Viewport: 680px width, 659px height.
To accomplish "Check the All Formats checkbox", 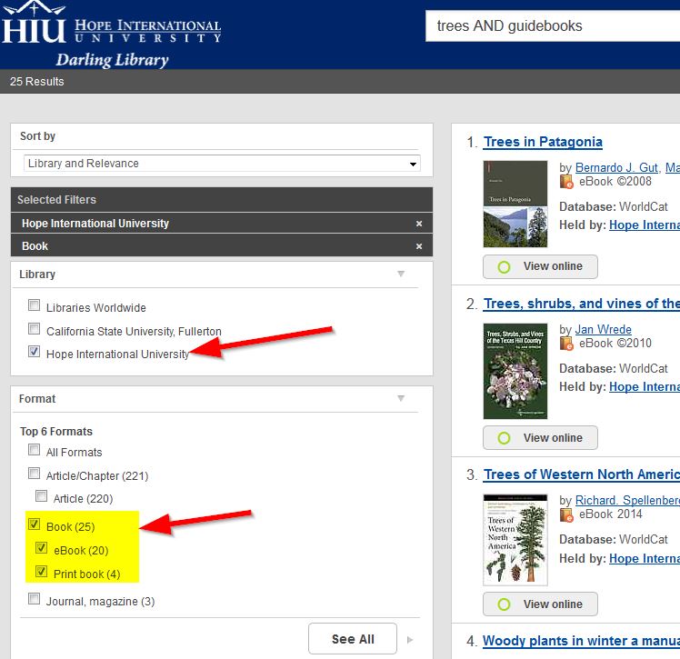I will point(34,450).
